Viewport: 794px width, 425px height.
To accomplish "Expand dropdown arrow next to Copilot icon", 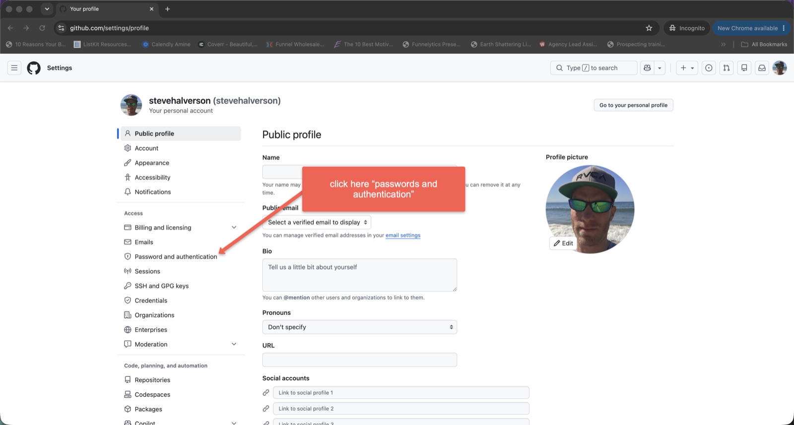I will (660, 68).
